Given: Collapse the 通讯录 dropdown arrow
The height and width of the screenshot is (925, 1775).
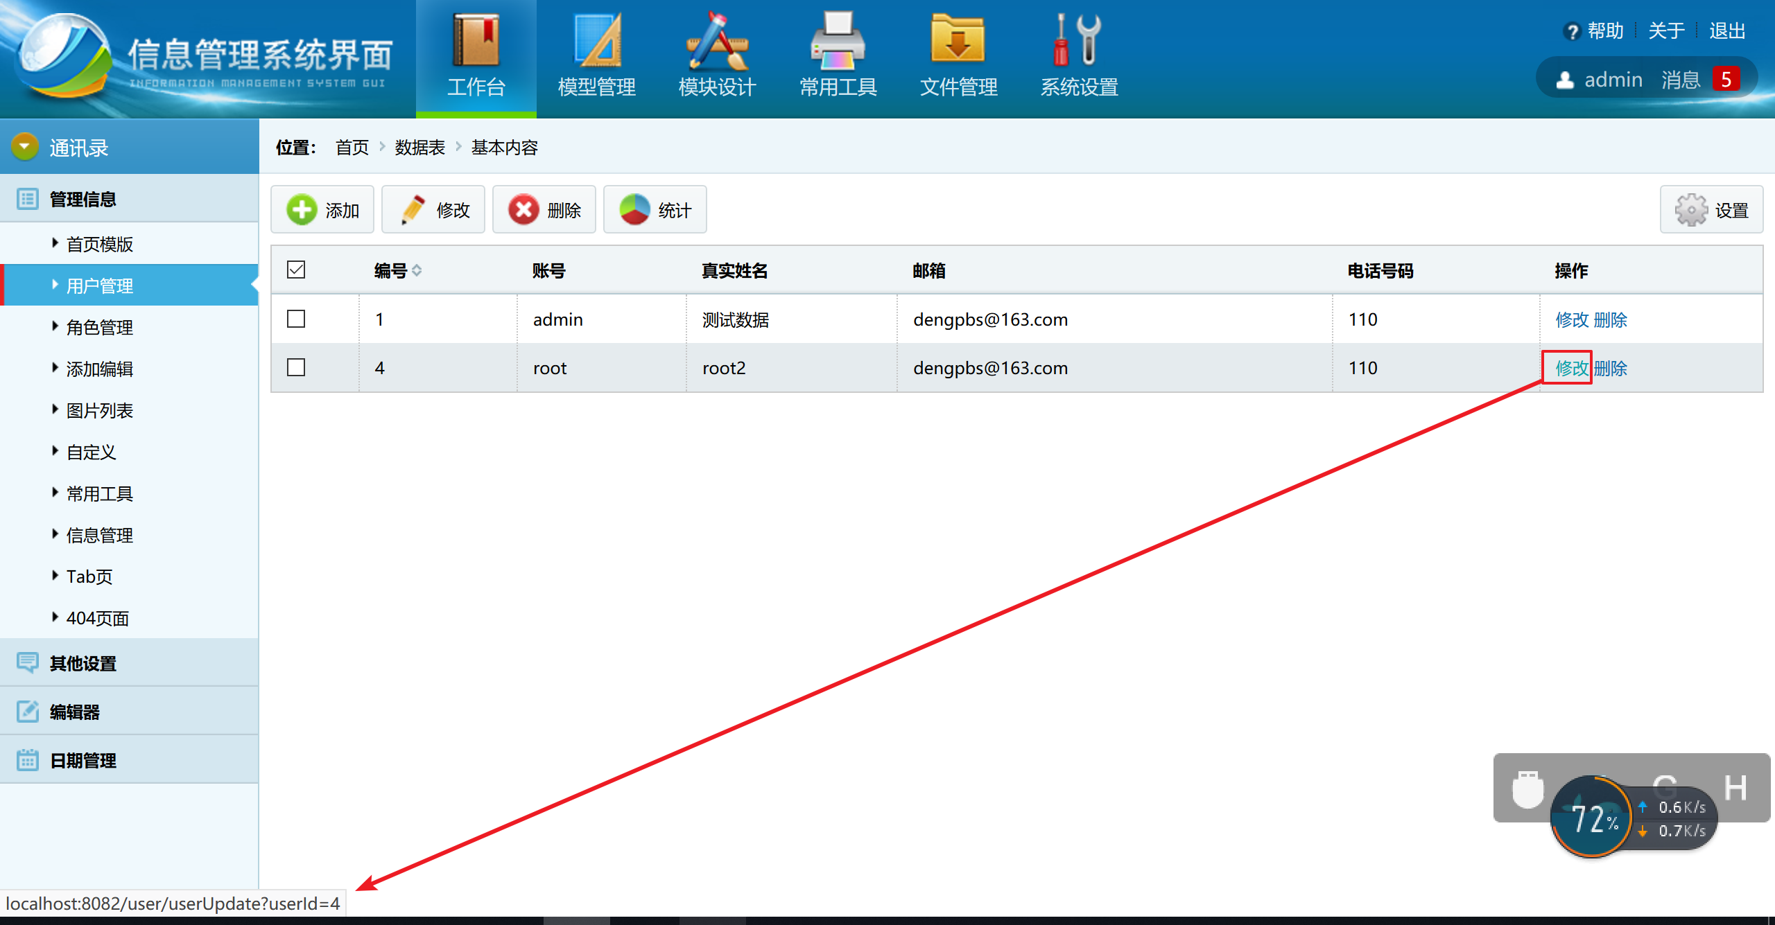Looking at the screenshot, I should [25, 147].
